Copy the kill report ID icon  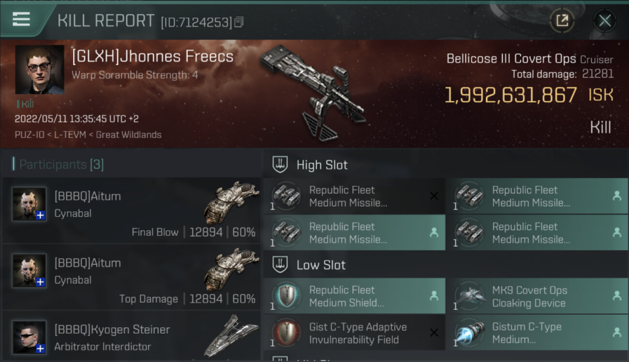pyautogui.click(x=239, y=22)
